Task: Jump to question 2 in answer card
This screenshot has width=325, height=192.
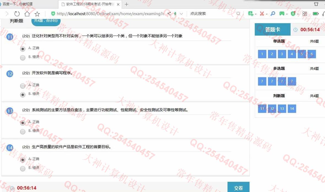Action: coord(272,54)
